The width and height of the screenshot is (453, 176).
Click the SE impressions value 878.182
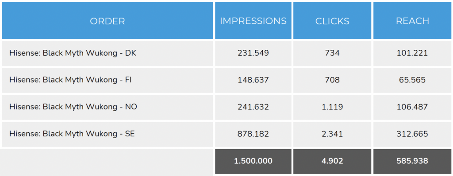(x=253, y=134)
